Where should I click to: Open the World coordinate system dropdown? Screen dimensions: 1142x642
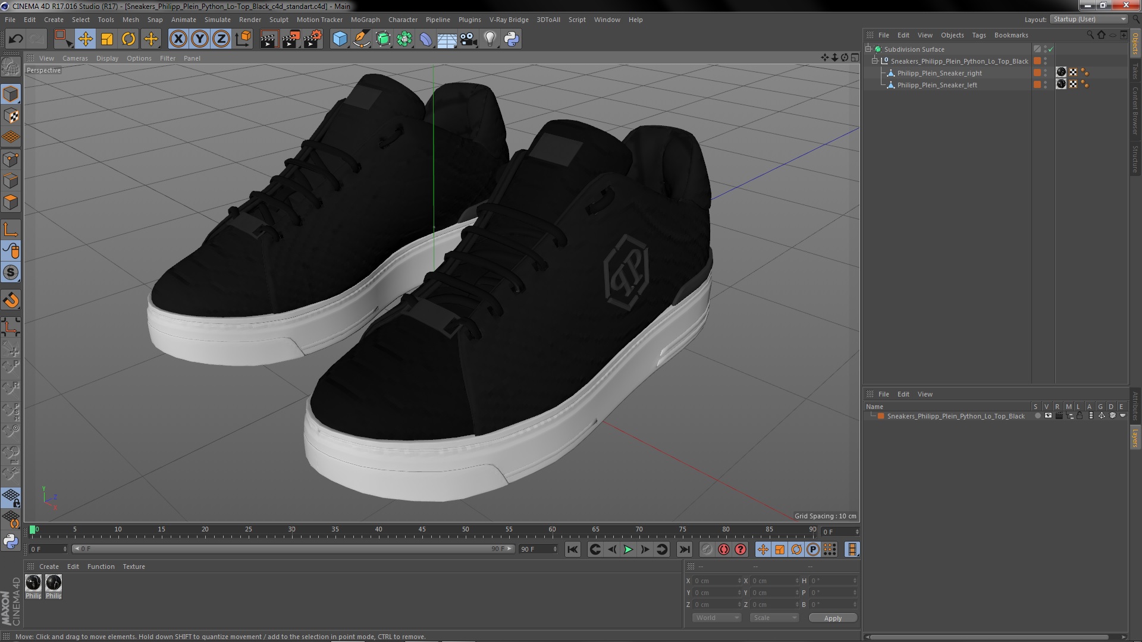(716, 618)
